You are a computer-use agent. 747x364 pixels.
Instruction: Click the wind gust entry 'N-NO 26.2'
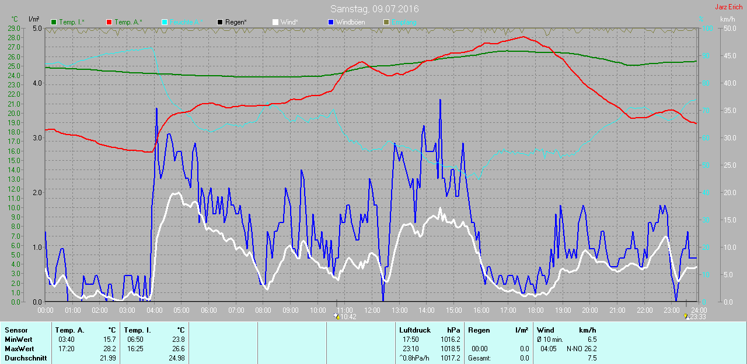[581, 349]
